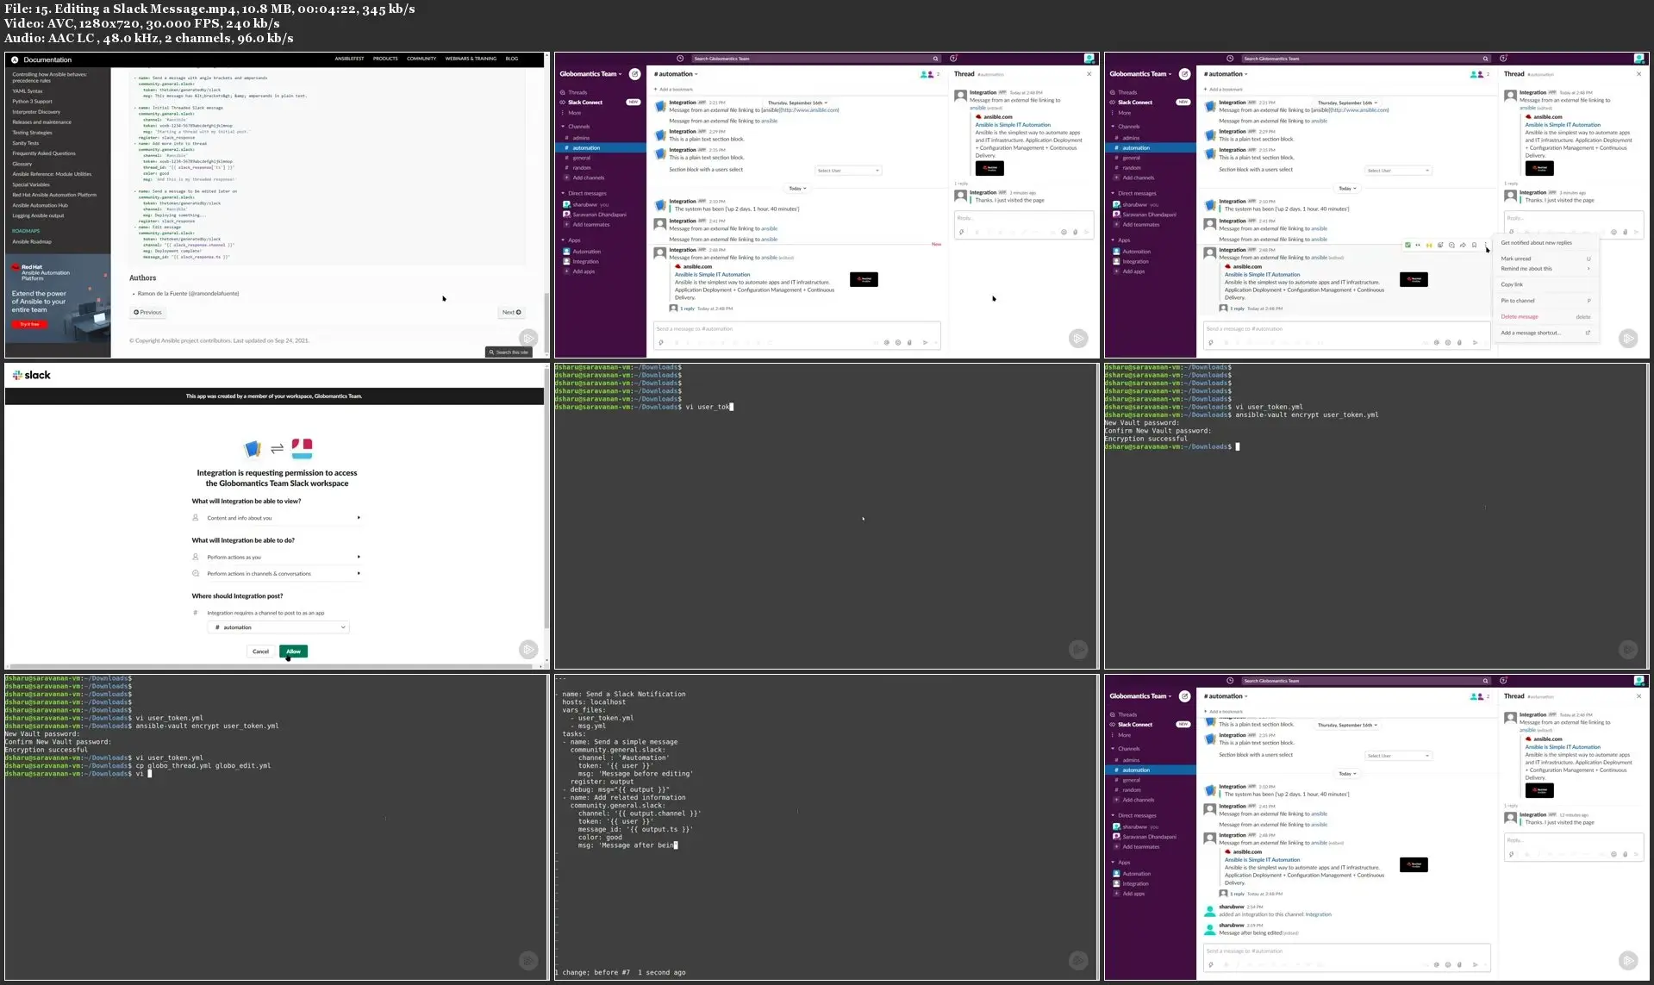Select 'Add a message shortcut...' in the context menu
The image size is (1654, 985).
(1545, 333)
